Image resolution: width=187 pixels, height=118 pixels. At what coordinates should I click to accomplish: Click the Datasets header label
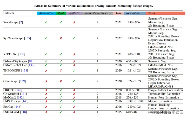tap(9, 13)
